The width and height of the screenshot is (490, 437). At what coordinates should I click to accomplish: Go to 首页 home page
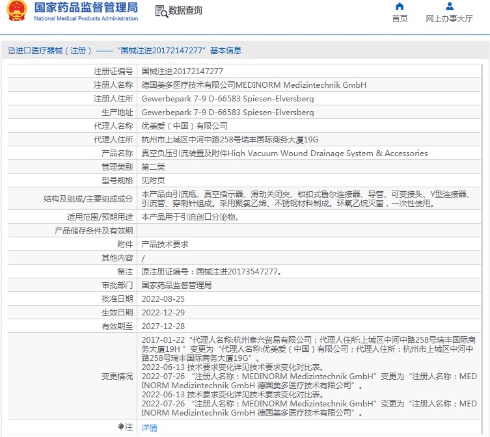coord(400,18)
